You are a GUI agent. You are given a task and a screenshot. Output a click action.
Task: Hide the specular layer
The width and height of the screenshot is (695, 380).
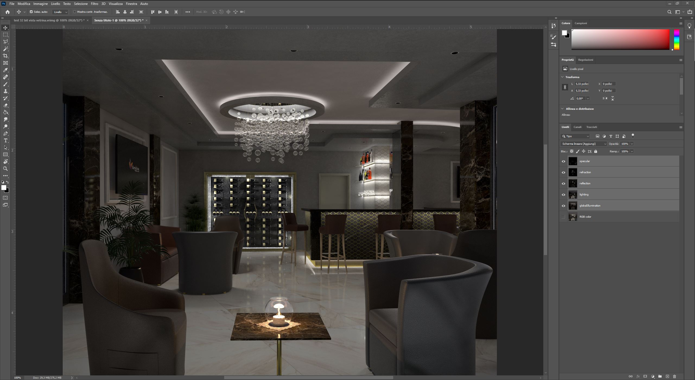pyautogui.click(x=563, y=161)
